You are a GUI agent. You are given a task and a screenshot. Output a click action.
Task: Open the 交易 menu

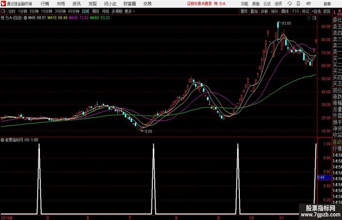[147, 4]
